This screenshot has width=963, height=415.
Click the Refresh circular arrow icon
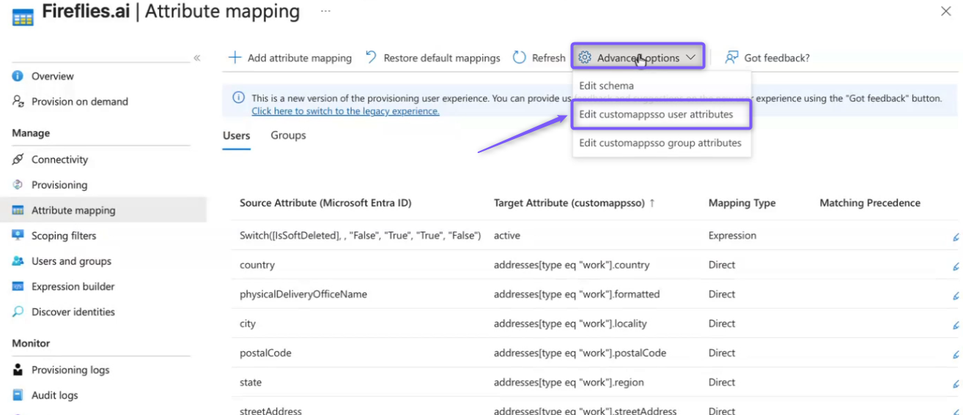pos(520,57)
